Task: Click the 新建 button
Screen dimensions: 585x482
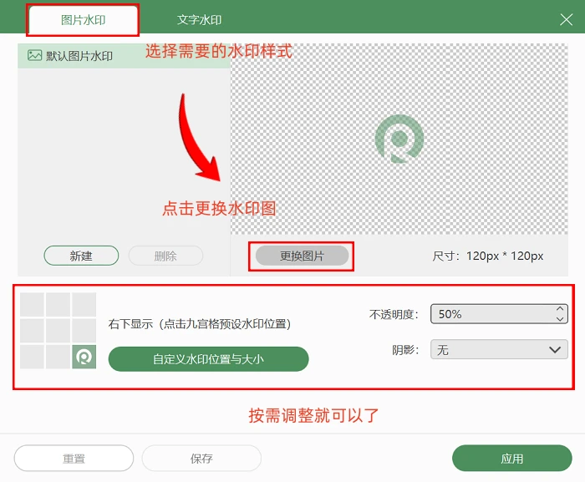Action: pos(81,256)
